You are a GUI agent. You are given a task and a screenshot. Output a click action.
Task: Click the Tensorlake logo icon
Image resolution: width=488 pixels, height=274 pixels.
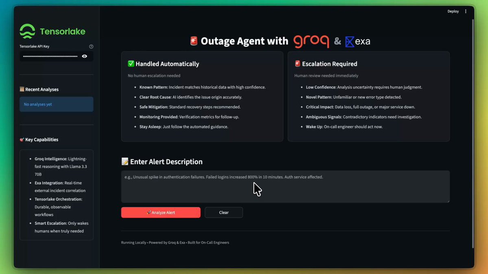27,32
